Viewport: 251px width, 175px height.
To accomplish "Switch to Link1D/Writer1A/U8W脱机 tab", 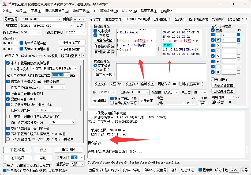I will pyautogui.click(x=39, y=56).
